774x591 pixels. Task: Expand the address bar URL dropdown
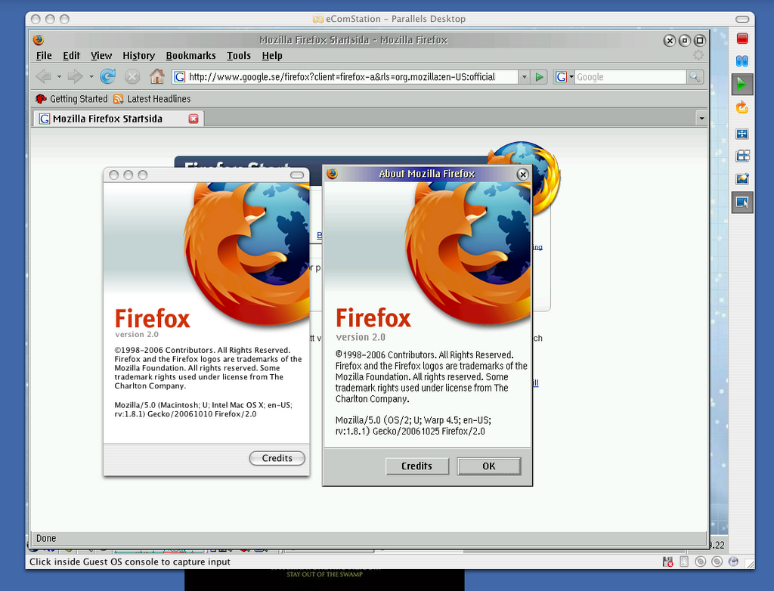click(x=525, y=77)
